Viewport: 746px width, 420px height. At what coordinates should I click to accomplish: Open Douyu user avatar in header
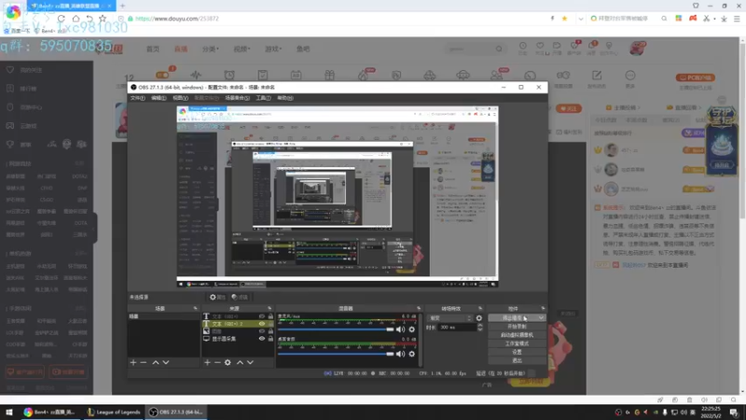pos(638,49)
